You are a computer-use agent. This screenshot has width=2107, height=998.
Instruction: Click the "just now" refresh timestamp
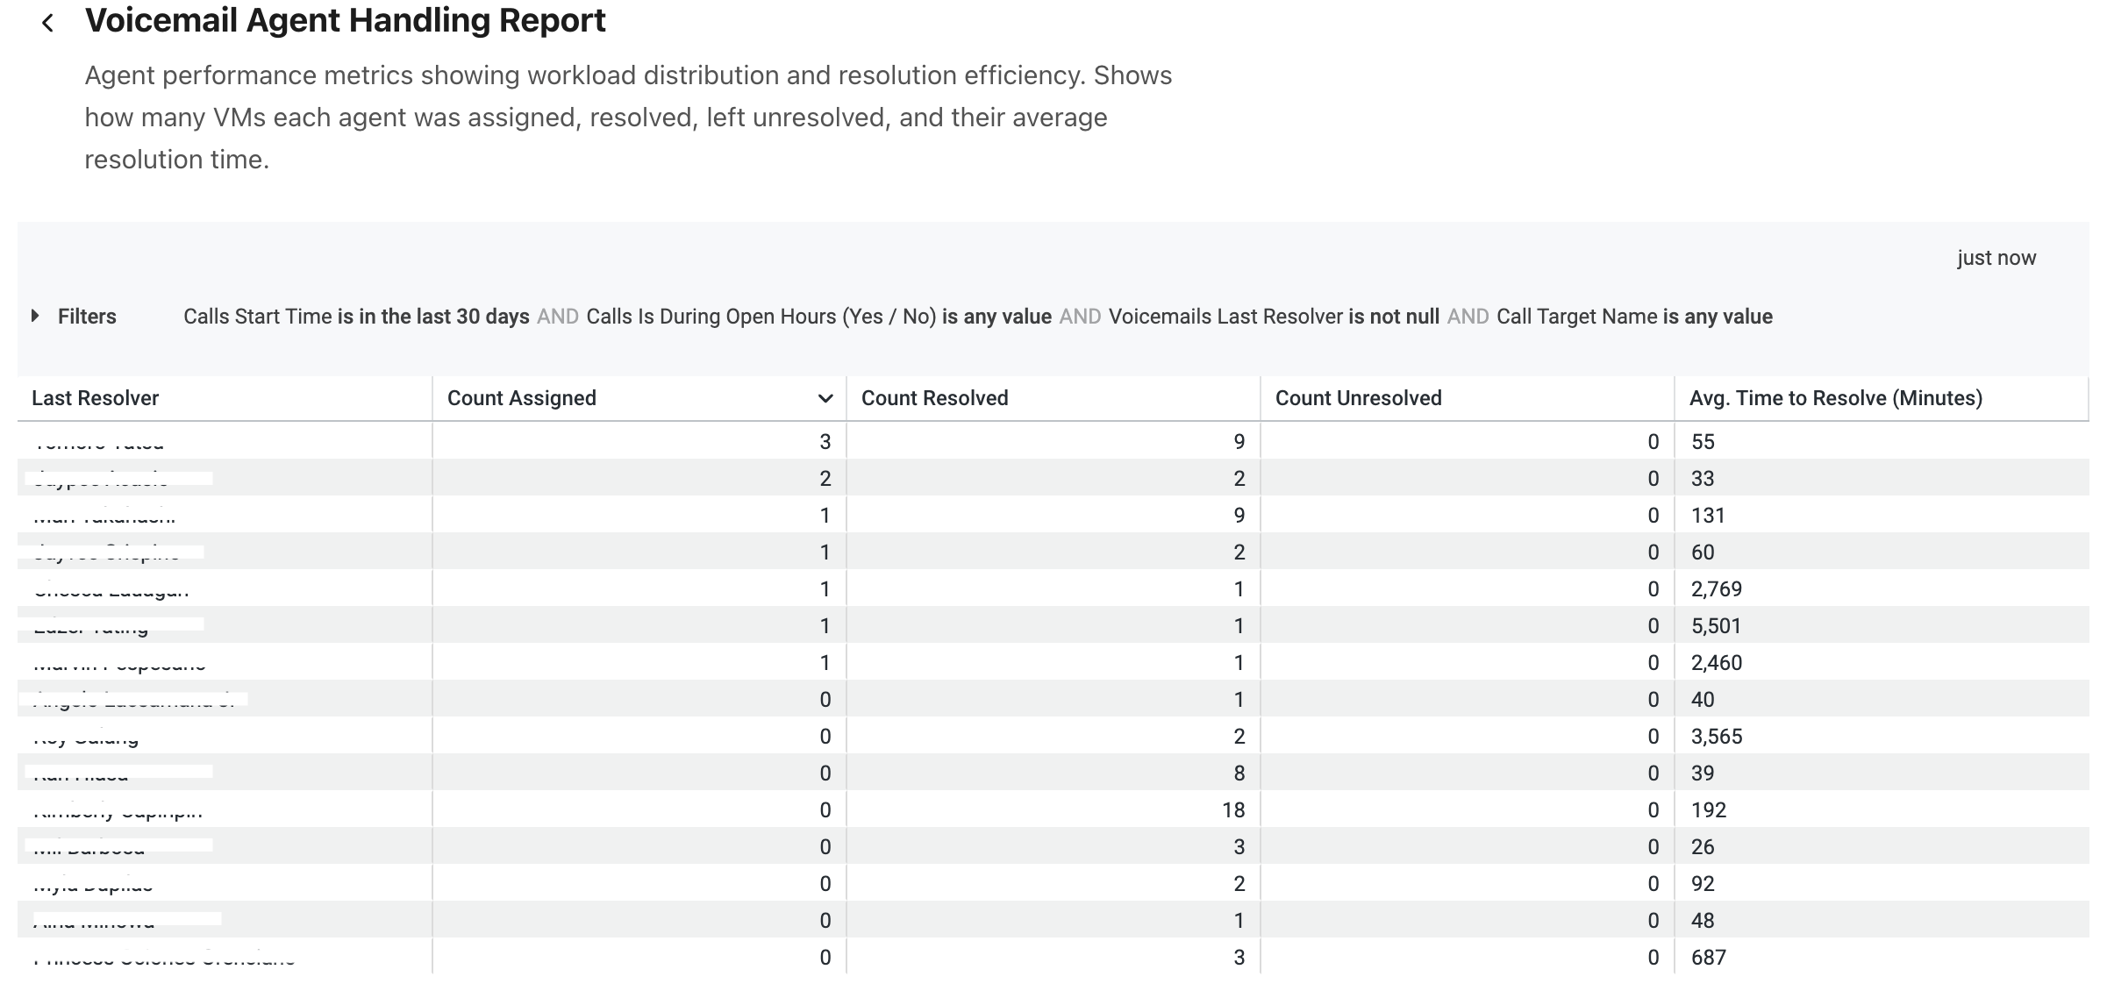click(1996, 258)
